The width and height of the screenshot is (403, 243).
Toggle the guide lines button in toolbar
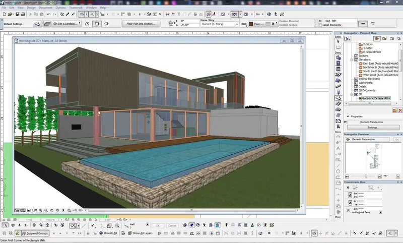[82, 14]
